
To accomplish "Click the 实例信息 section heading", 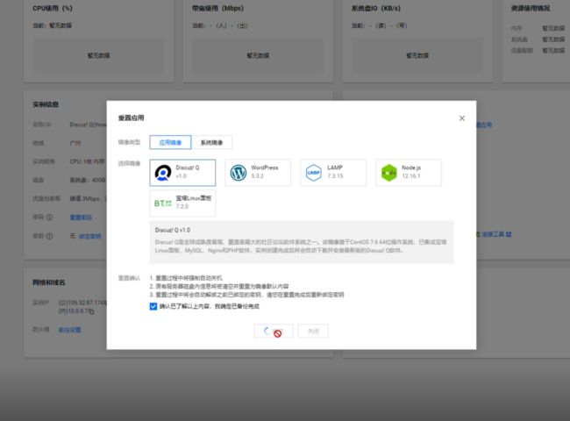I will click(46, 104).
